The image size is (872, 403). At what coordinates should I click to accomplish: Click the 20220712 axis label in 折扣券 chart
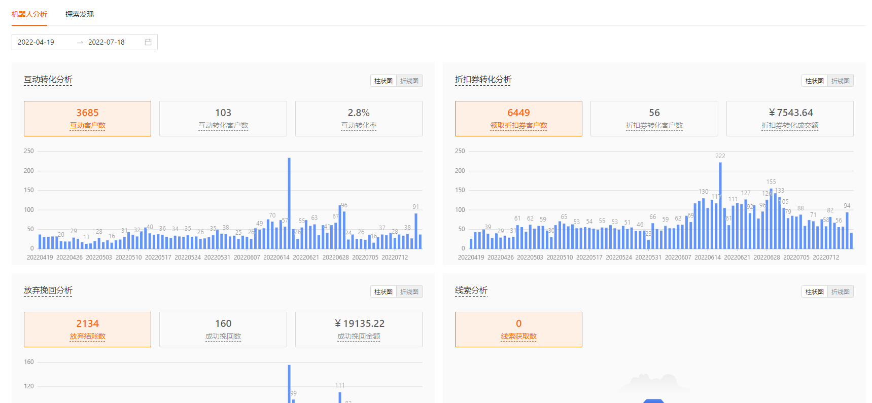pos(826,258)
